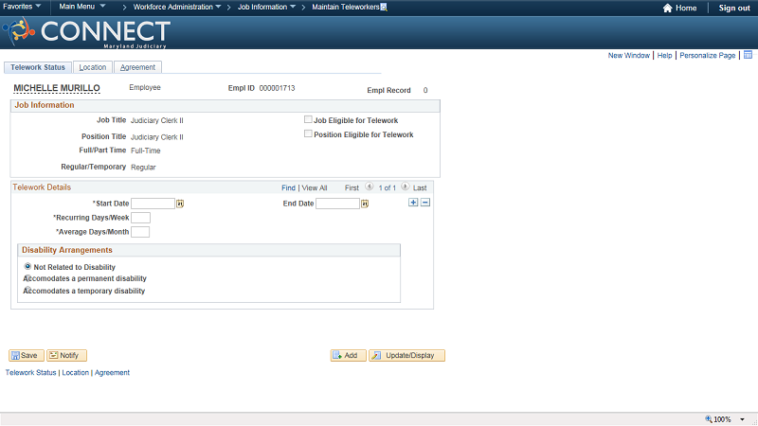The width and height of the screenshot is (758, 426).
Task: Click the CONNECT Maryland Judiciary logo
Action: point(86,33)
